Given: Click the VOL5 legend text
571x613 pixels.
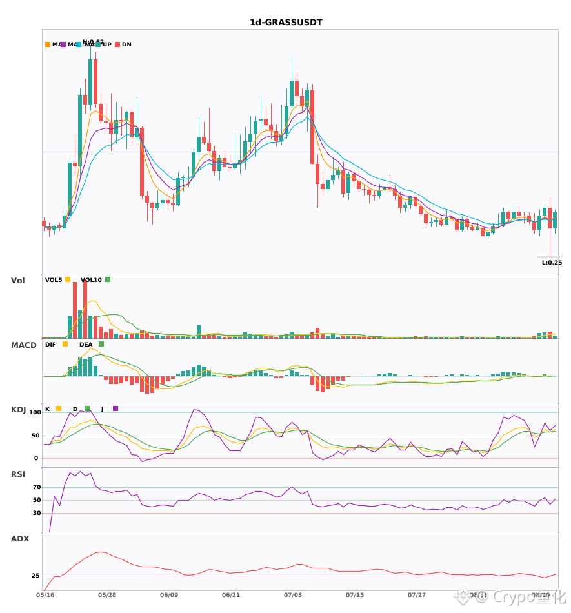Looking at the screenshot, I should 54,280.
